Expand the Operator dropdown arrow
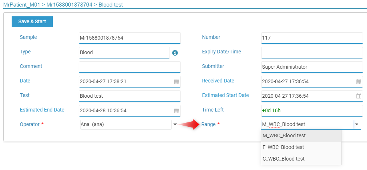Image resolution: width=367 pixels, height=170 pixels. (x=175, y=125)
